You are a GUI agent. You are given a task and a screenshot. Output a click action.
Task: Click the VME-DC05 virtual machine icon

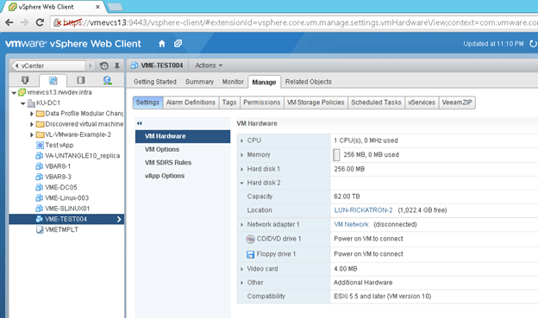click(x=40, y=187)
